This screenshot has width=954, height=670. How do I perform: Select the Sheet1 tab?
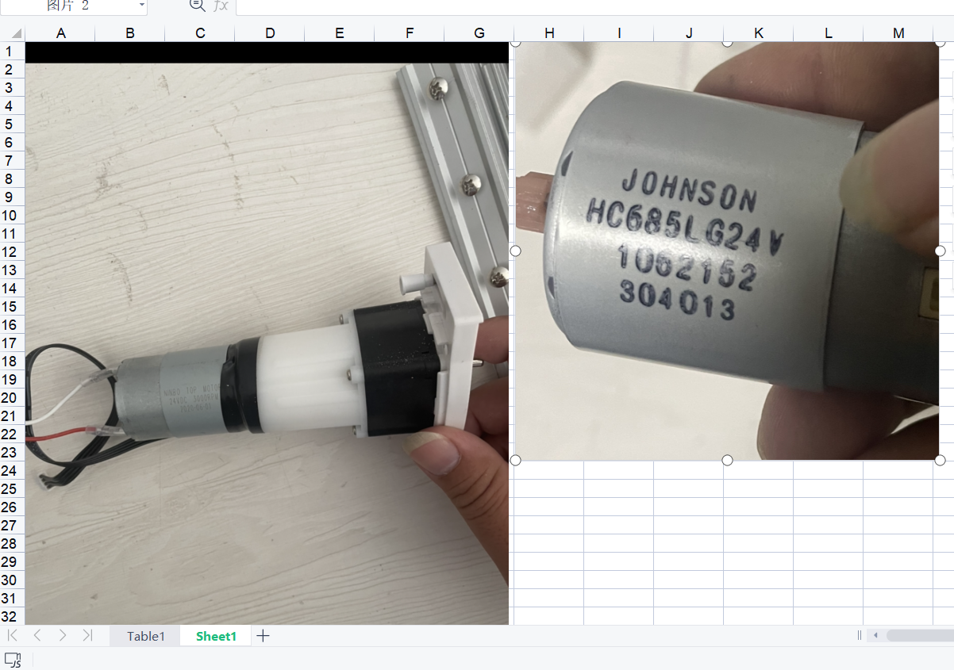coord(216,636)
